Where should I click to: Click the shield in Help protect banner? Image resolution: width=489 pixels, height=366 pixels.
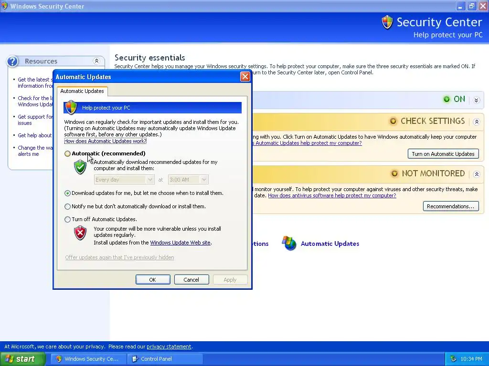(71, 107)
